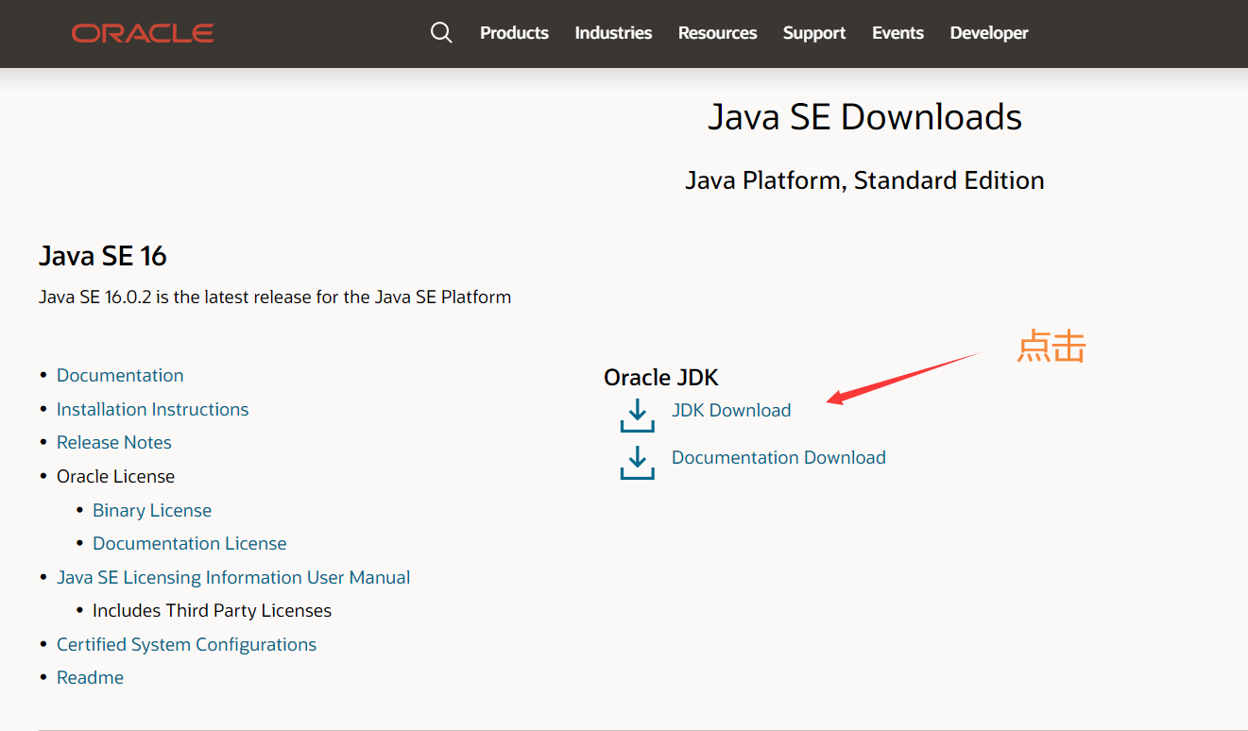The image size is (1248, 731).
Task: Click the JDK Download arrow icon
Action: pos(637,416)
